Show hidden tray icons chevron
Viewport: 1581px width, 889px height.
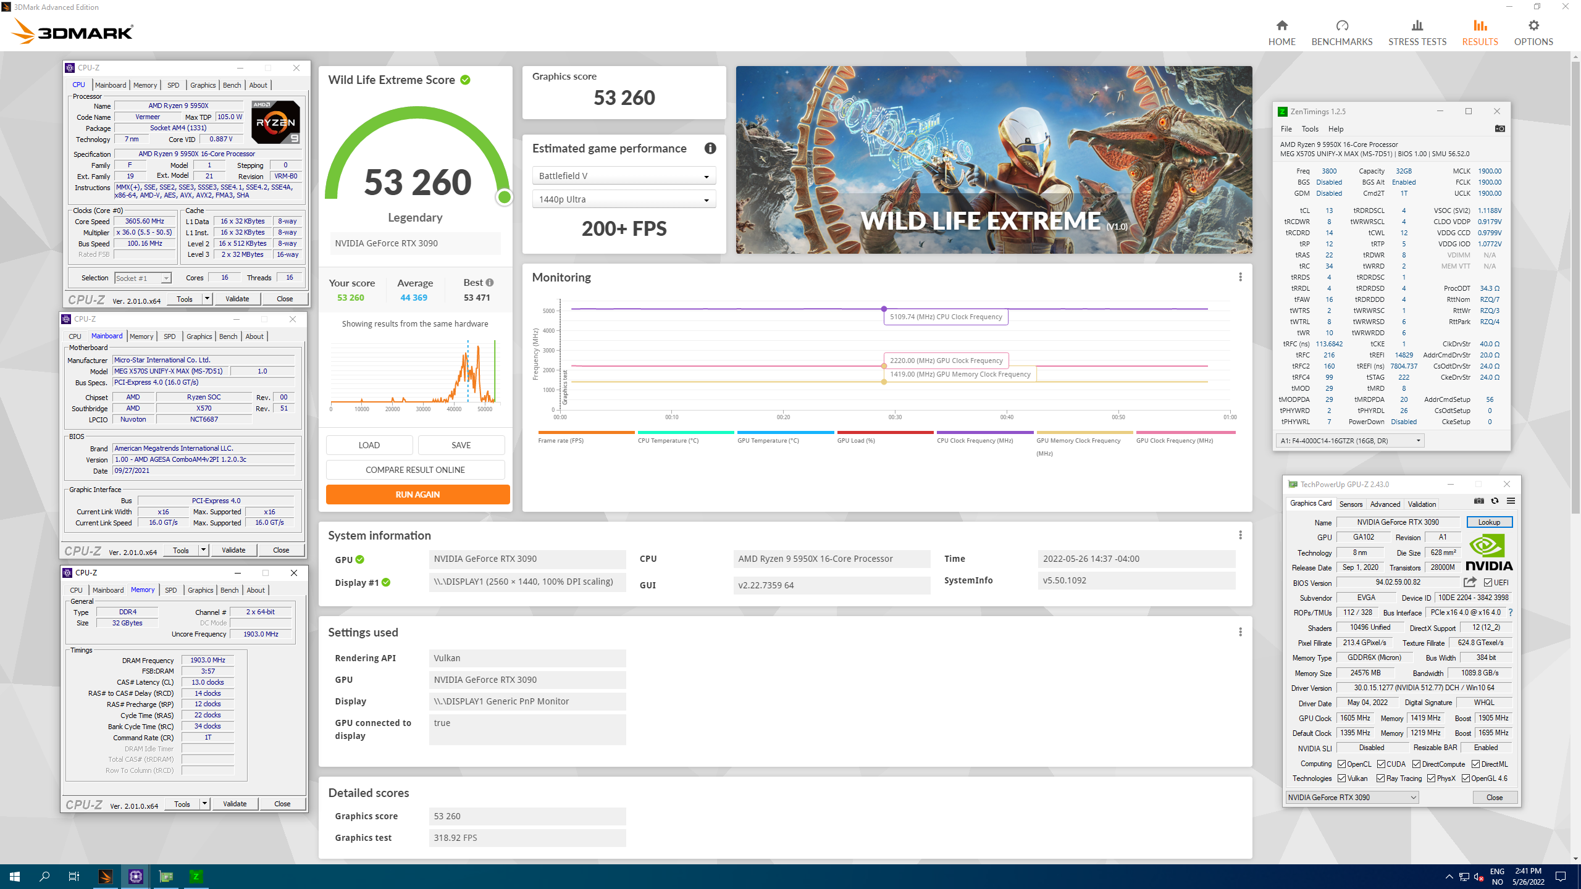pos(1449,877)
